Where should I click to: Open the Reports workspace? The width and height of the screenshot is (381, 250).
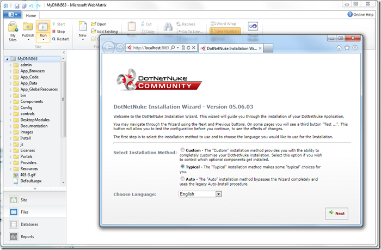click(x=34, y=236)
